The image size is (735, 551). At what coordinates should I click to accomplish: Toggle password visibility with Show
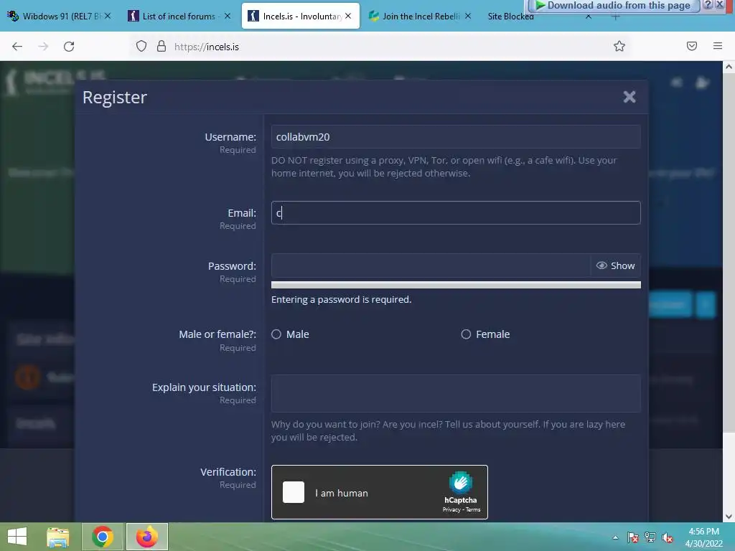pyautogui.click(x=615, y=265)
